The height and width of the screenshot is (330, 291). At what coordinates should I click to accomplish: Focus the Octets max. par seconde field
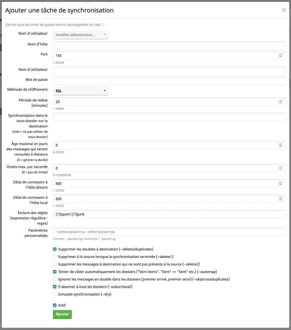click(x=169, y=168)
